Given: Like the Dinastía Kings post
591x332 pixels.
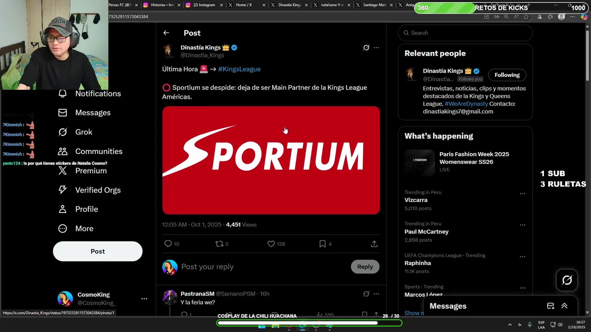Looking at the screenshot, I should point(271,244).
